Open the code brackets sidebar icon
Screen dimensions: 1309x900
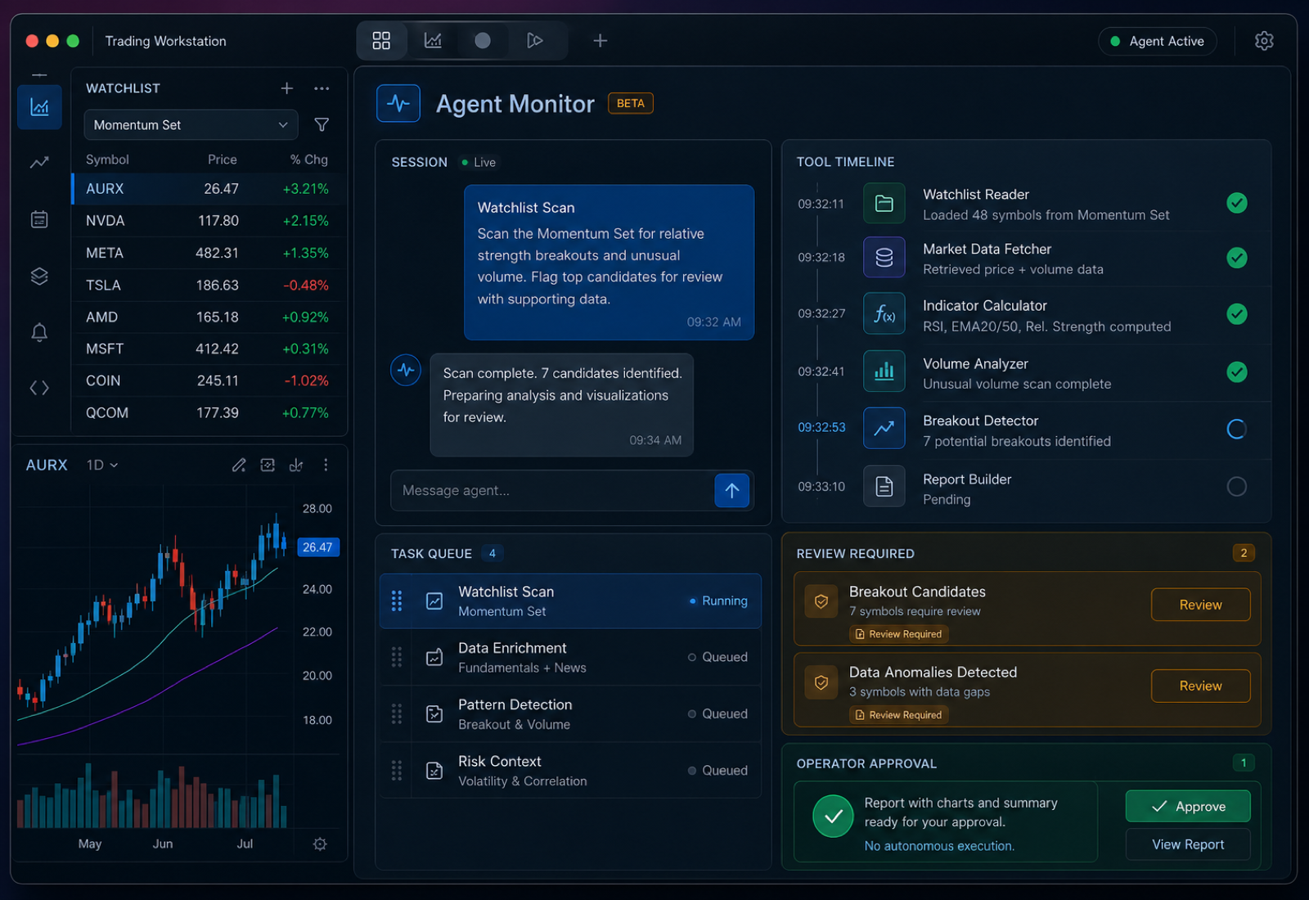[39, 388]
